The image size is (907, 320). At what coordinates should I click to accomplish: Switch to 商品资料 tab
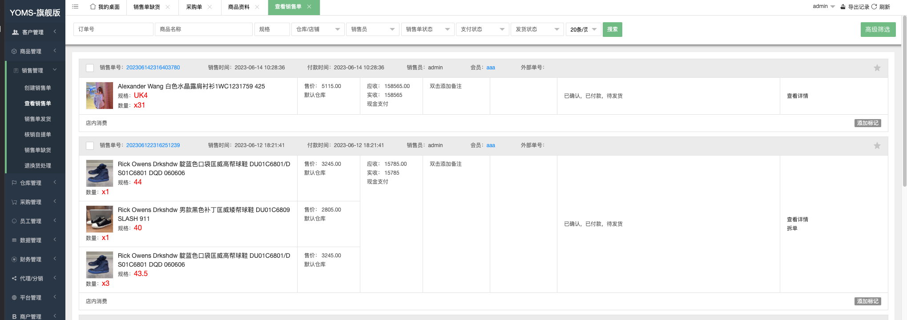(x=239, y=7)
